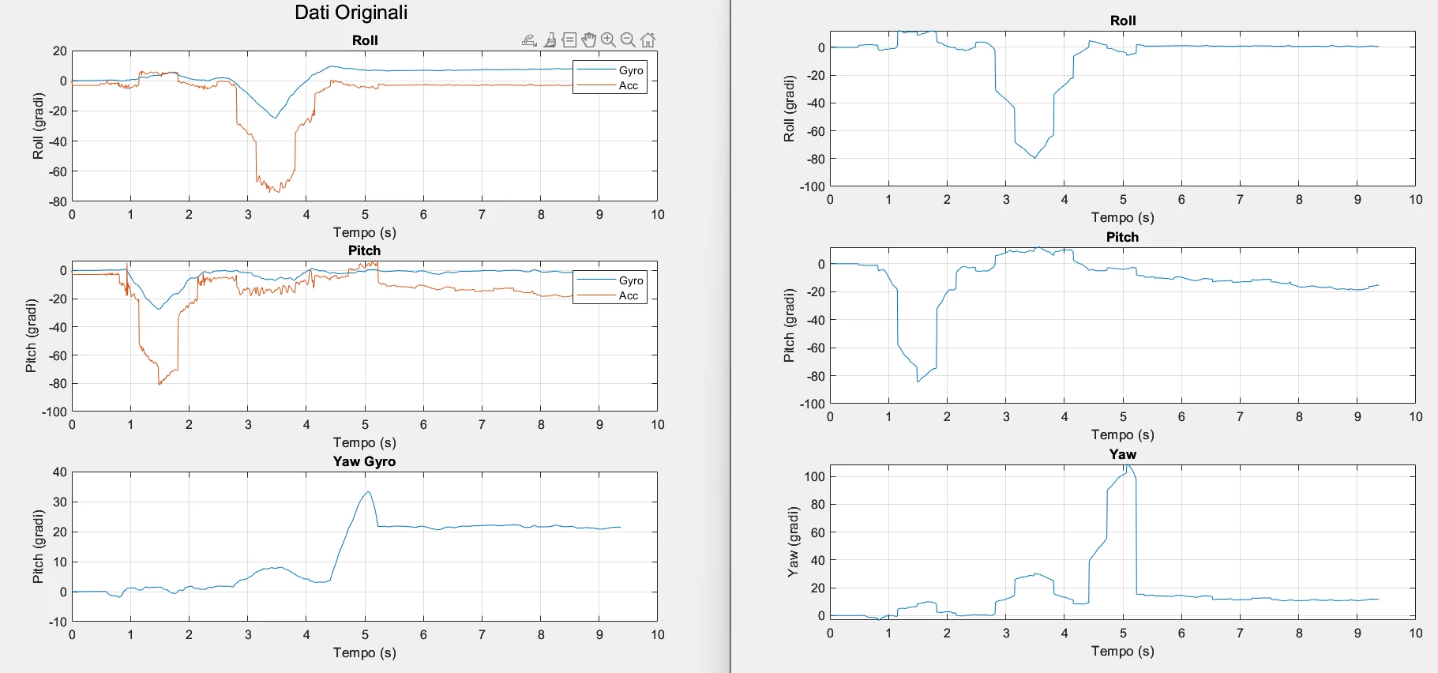Open the axes Export menu icon
This screenshot has width=1438, height=673.
tap(529, 40)
